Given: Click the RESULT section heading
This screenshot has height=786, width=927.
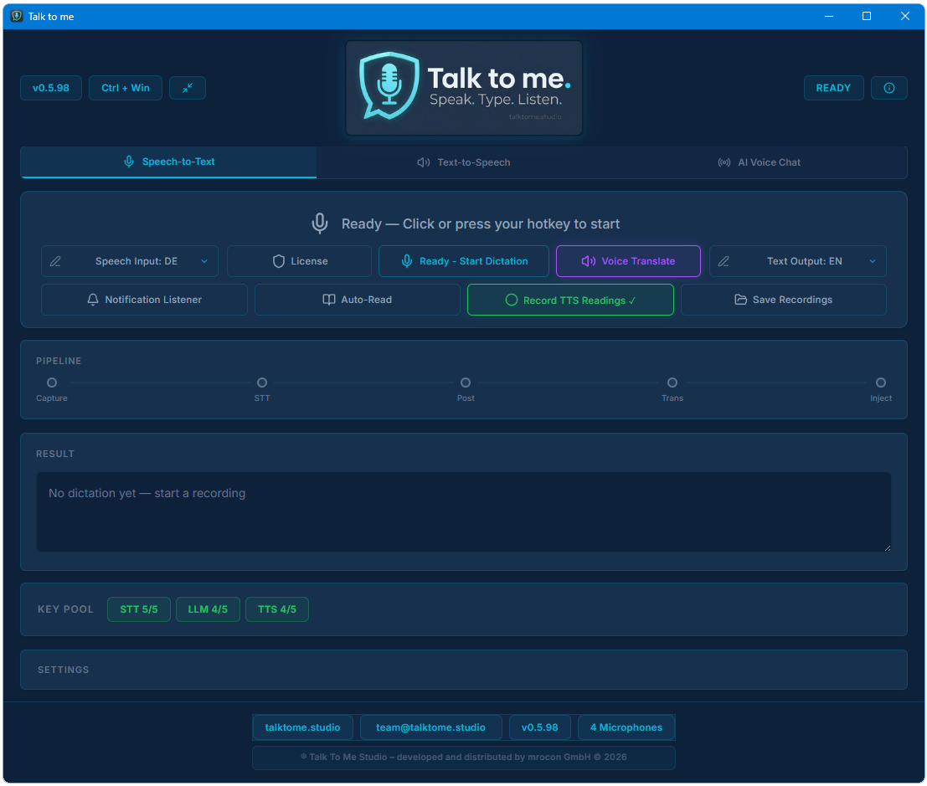Looking at the screenshot, I should pyautogui.click(x=55, y=454).
